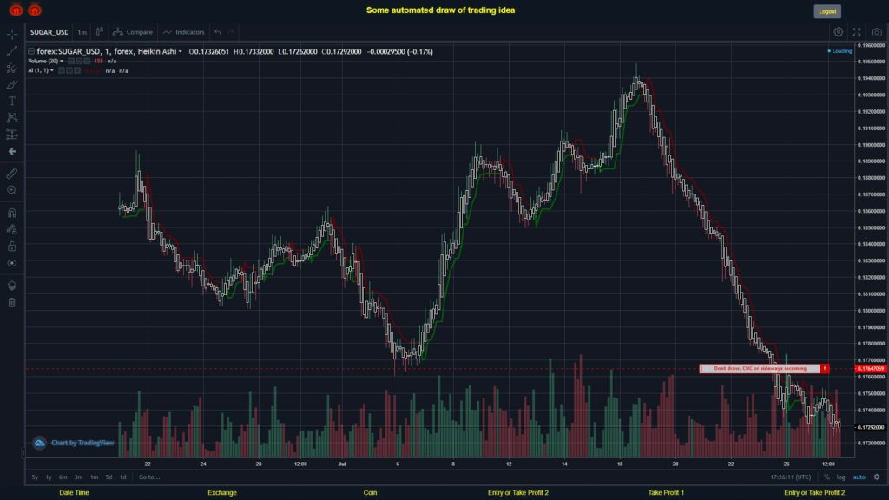Image resolution: width=889 pixels, height=500 pixels.
Task: Set the time range to 3m
Action: 78,477
